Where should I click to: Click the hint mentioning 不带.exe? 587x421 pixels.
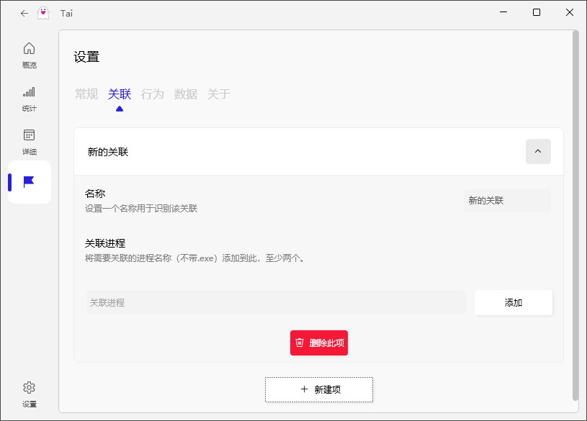pyautogui.click(x=194, y=258)
